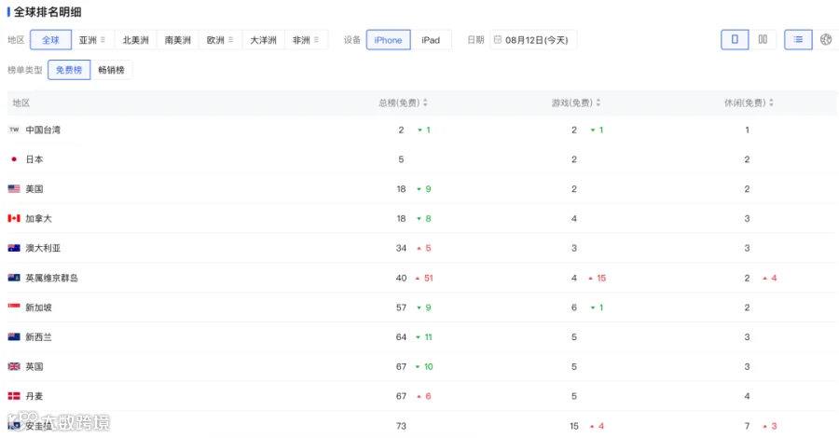Select iPhone device option

388,40
